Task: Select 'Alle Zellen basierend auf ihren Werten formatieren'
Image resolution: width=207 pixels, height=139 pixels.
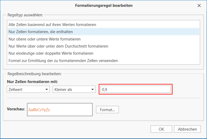Action: [52, 25]
